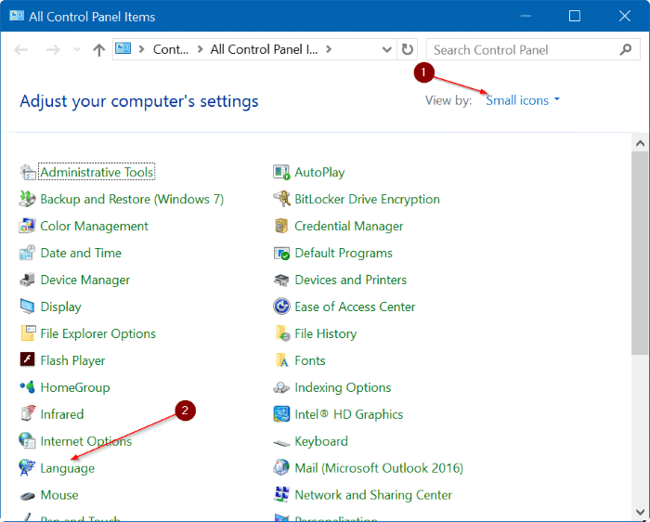Image resolution: width=650 pixels, height=522 pixels.
Task: Open the Device Manager link
Action: pyautogui.click(x=85, y=281)
